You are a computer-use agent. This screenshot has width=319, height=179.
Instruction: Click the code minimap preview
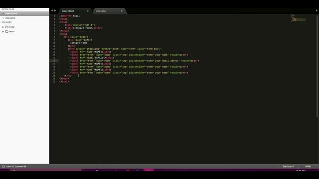[x=298, y=18]
